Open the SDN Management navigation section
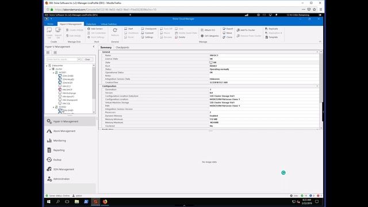This screenshot has height=207, width=368. click(x=70, y=169)
